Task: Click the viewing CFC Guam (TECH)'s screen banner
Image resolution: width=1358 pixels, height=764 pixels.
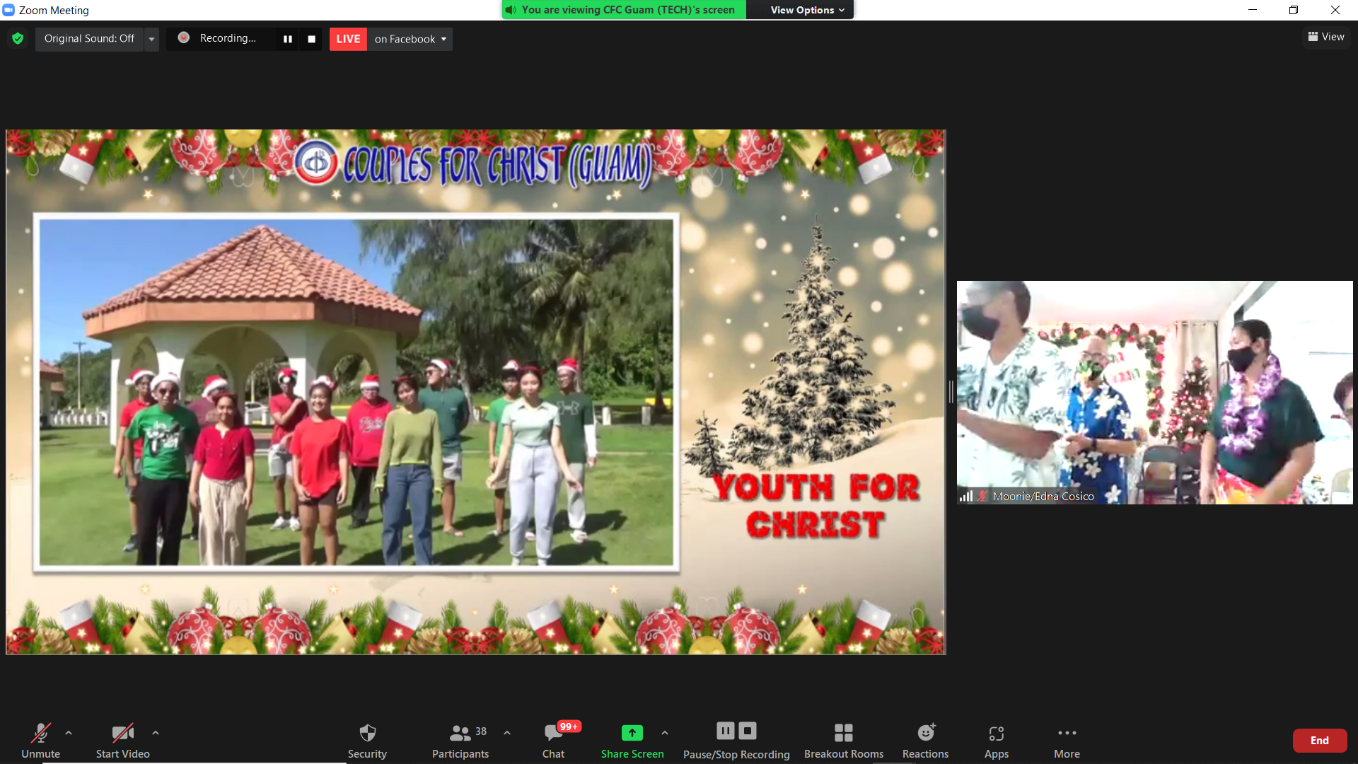Action: click(x=624, y=10)
